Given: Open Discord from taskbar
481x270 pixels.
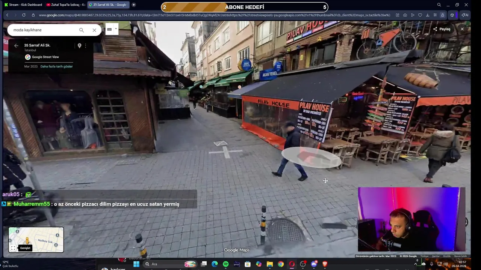Looking at the screenshot, I should pos(314,264).
